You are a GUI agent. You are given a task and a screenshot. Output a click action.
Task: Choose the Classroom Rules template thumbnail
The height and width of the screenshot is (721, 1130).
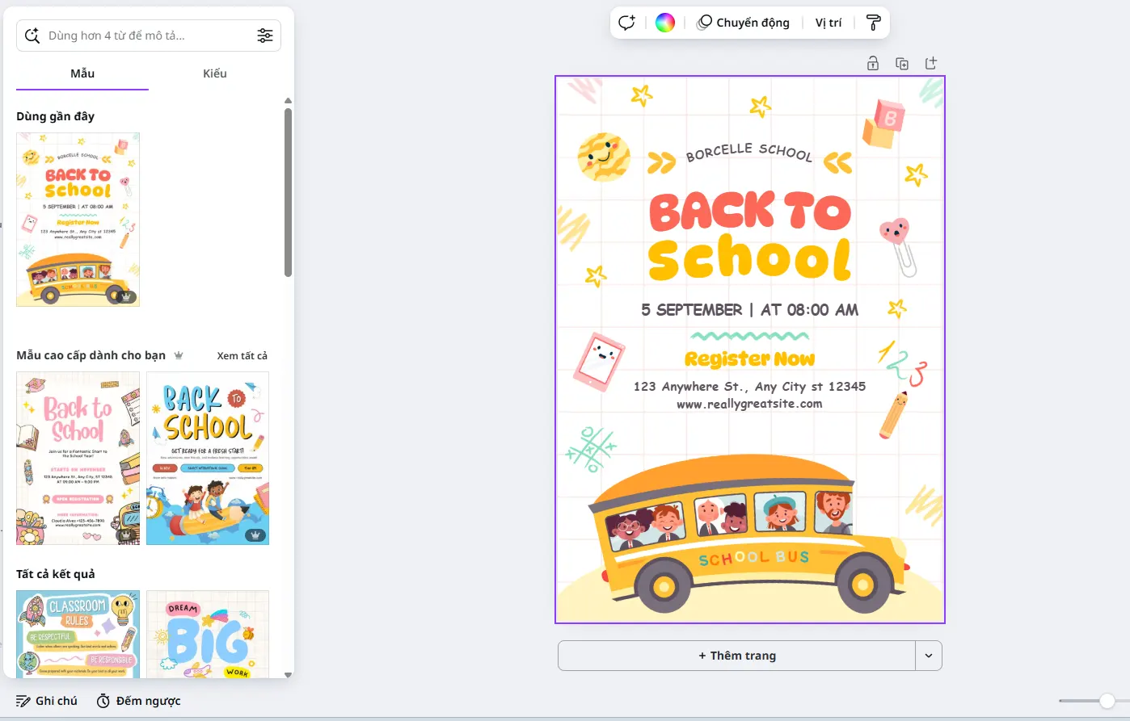click(x=78, y=634)
